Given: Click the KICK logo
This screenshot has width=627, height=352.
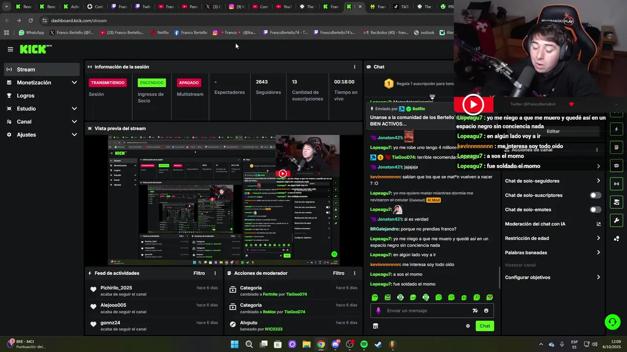Looking at the screenshot, I should [x=35, y=49].
